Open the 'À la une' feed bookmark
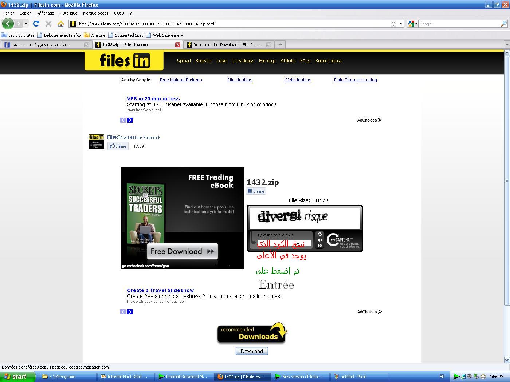 point(95,35)
